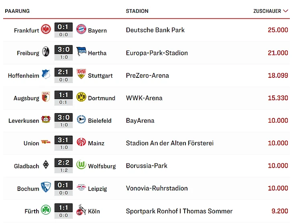
Task: Click the Union team name link
Action: (31, 143)
